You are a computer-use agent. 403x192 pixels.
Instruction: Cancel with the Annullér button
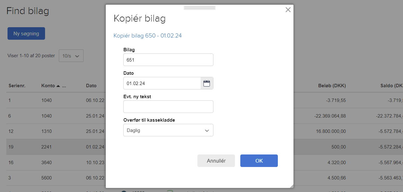coord(216,160)
